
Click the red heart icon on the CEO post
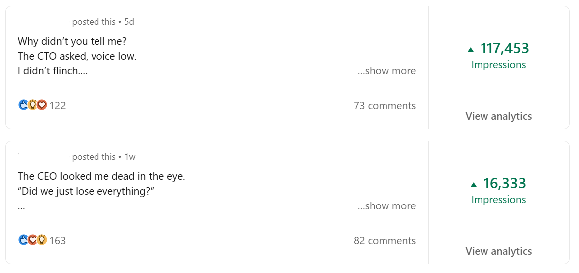point(32,240)
